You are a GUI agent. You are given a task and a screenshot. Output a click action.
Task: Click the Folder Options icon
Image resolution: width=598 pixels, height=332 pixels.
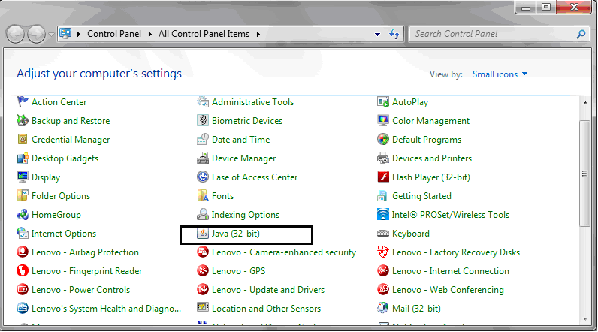tap(23, 195)
